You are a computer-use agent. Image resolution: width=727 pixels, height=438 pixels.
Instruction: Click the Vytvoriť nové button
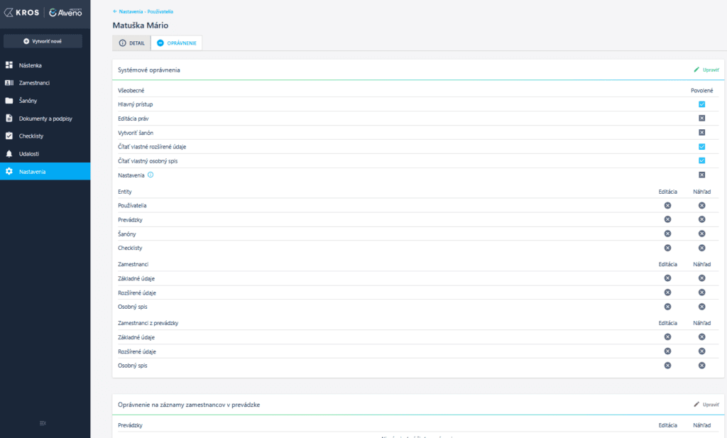[43, 41]
